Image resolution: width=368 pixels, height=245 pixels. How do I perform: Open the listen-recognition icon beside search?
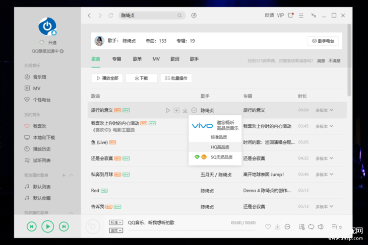194,16
